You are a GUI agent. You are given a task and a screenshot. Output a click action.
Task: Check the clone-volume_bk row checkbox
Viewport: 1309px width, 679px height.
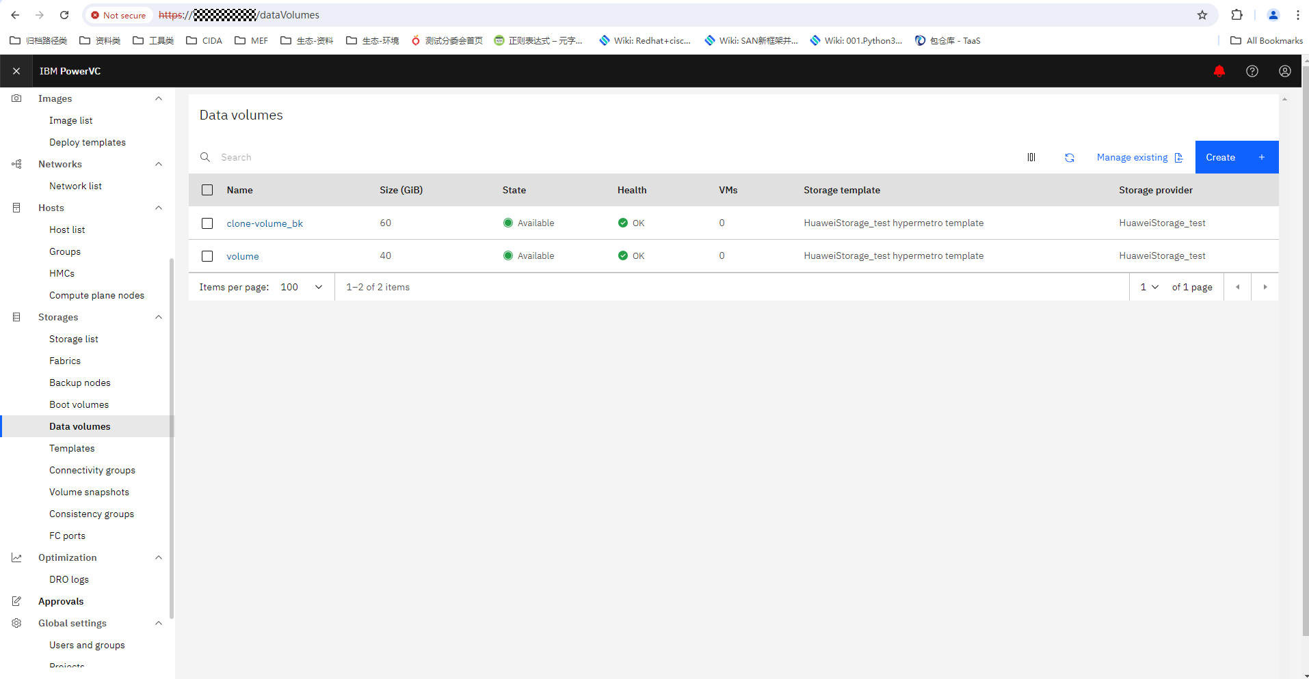click(x=207, y=223)
